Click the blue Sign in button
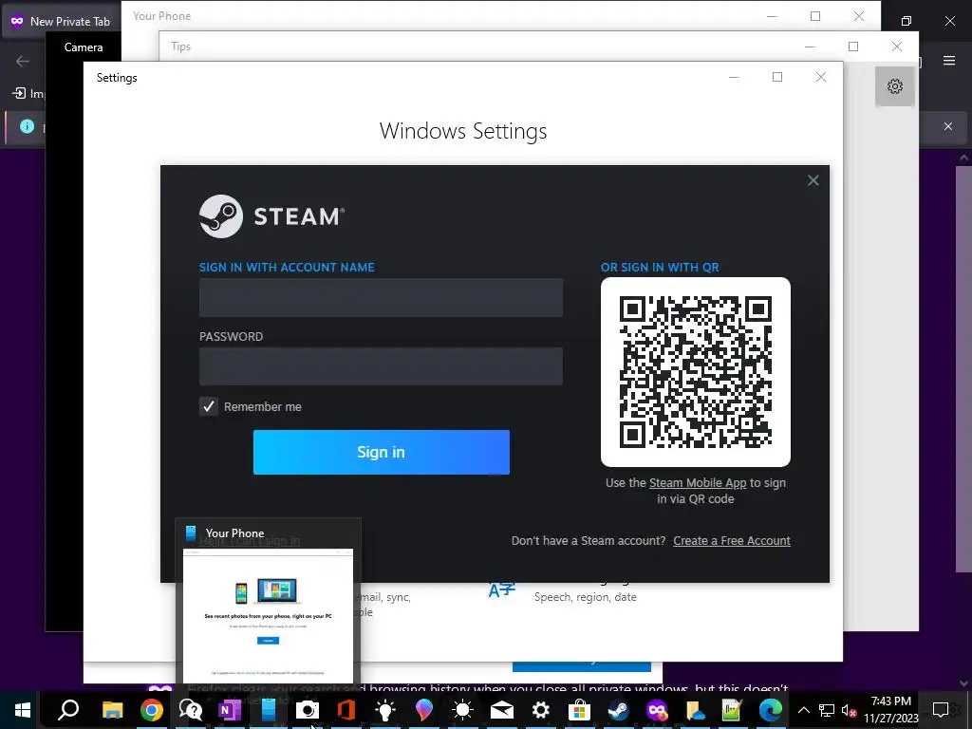Screen dimensions: 972x729 pyautogui.click(x=382, y=452)
